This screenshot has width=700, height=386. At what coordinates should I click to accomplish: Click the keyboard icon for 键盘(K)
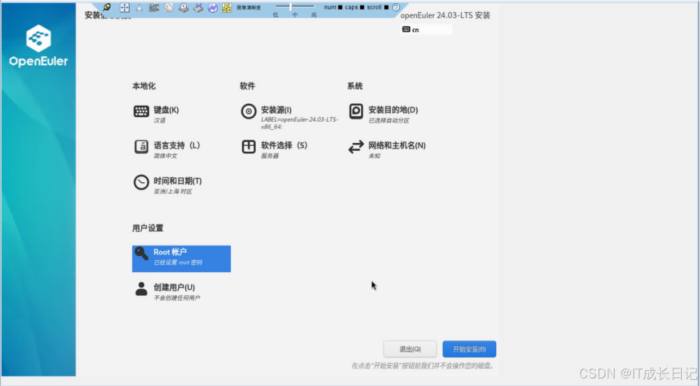click(141, 111)
